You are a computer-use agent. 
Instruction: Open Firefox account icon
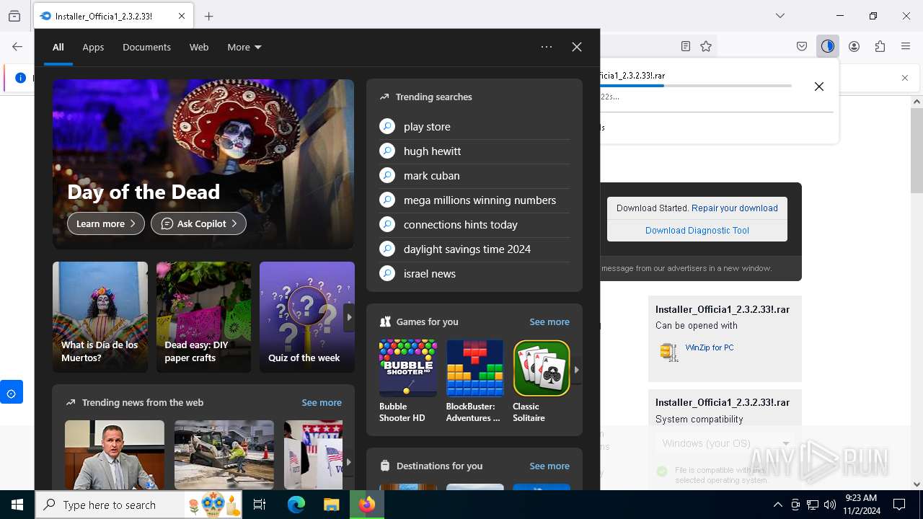854,46
